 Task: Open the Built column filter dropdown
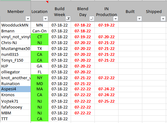[139, 19]
